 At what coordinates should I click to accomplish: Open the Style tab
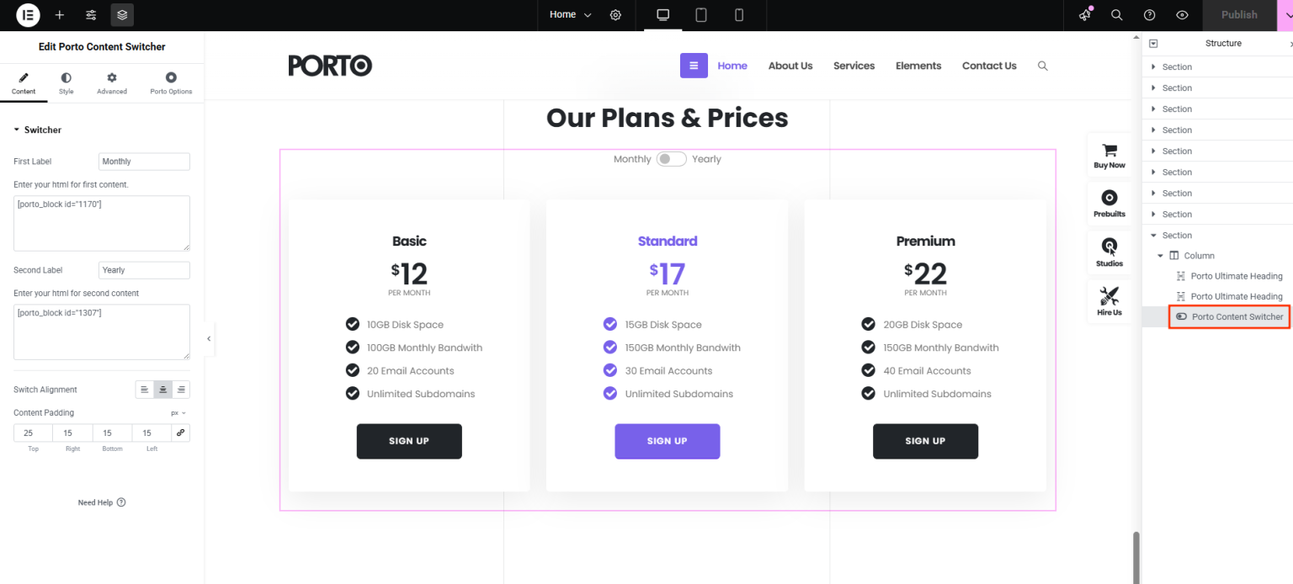click(x=67, y=83)
